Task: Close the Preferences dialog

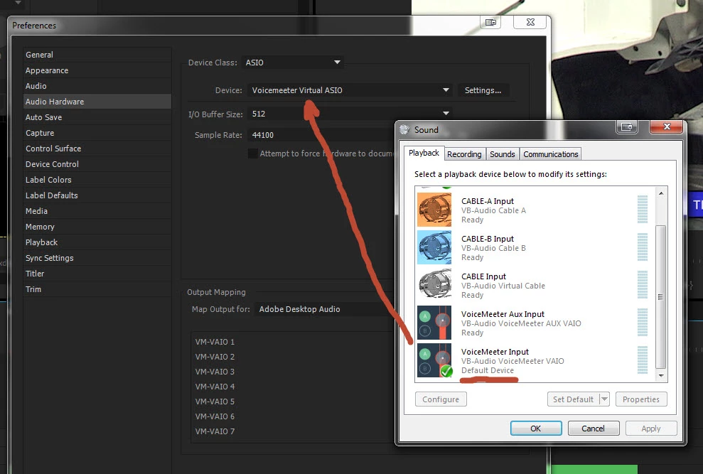Action: 530,22
